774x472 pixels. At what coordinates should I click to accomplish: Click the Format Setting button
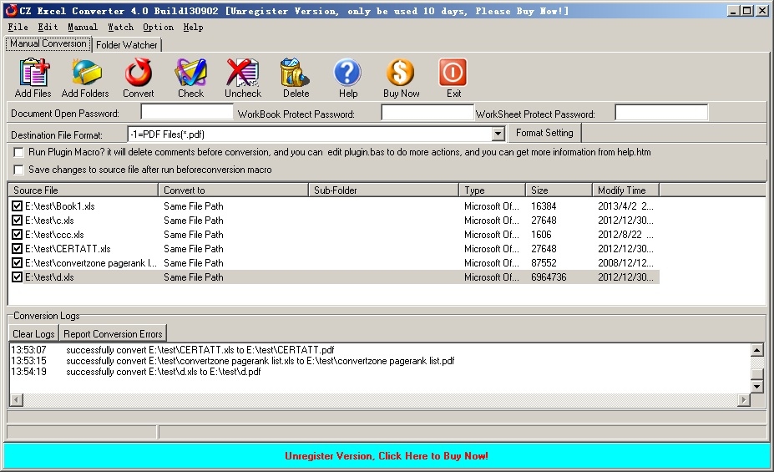coord(544,133)
